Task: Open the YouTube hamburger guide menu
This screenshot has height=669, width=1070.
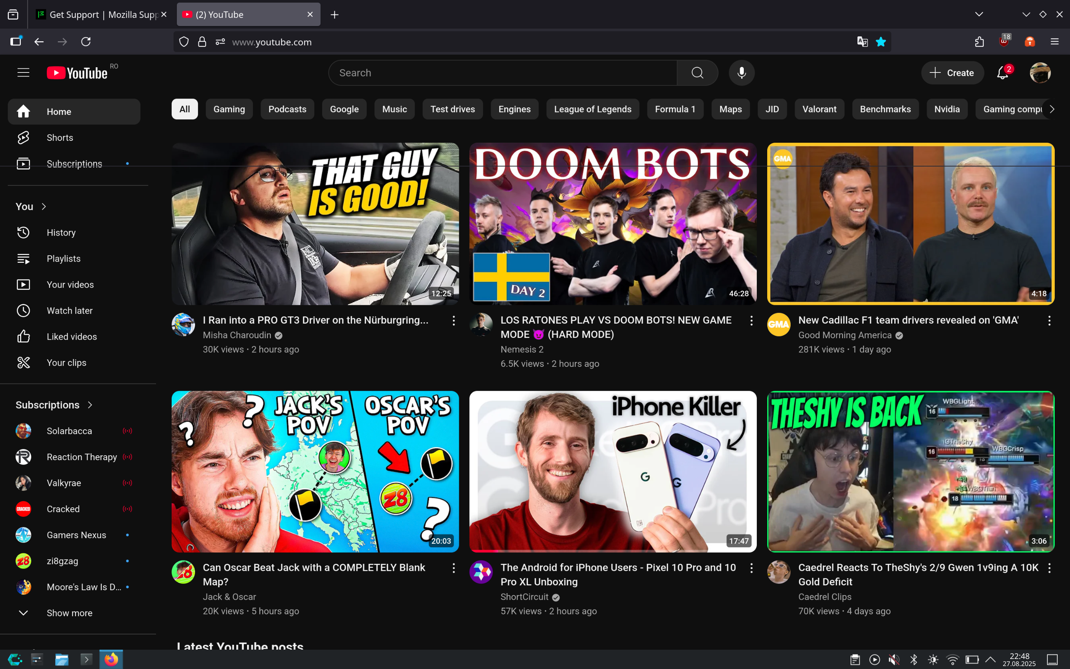Action: [x=23, y=72]
